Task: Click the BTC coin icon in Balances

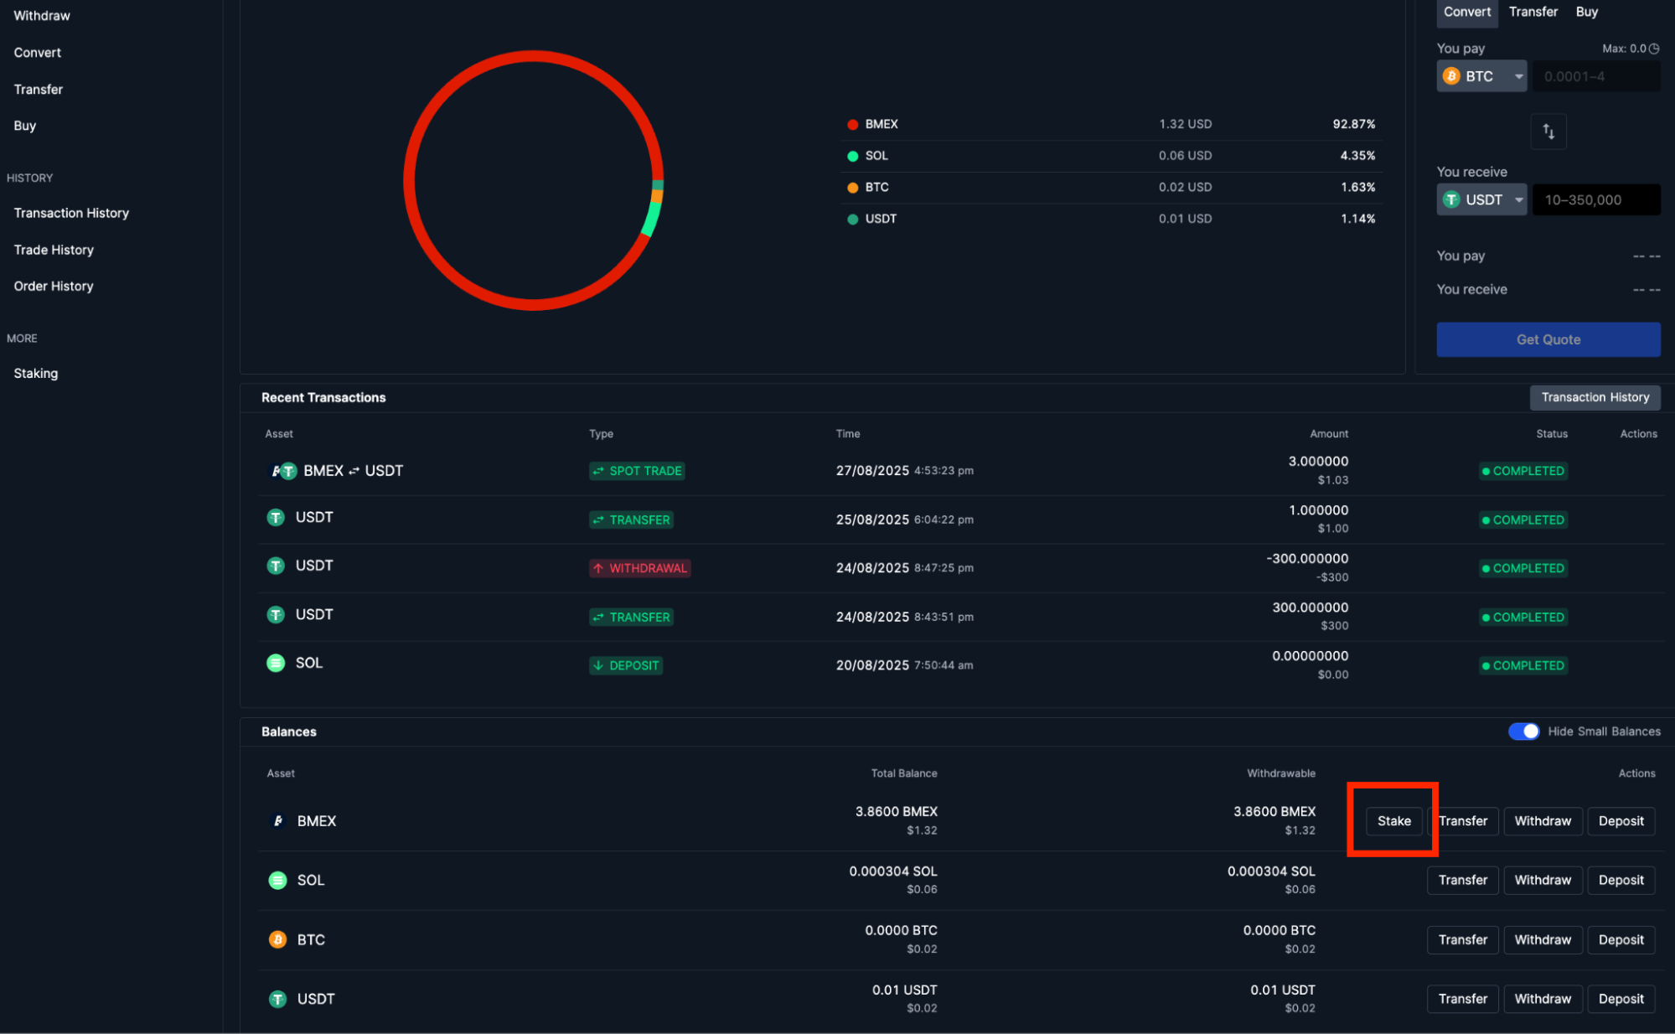Action: click(x=277, y=939)
